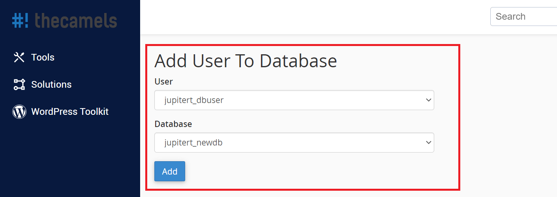Open the User select box

pyautogui.click(x=294, y=100)
